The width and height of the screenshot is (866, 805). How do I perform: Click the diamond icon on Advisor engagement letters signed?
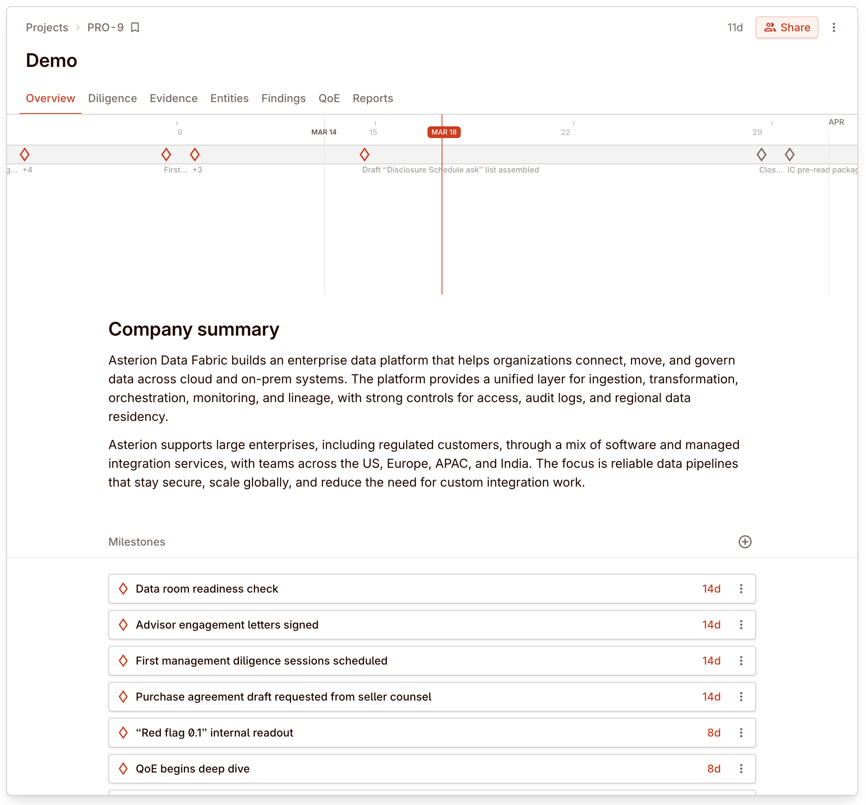(124, 625)
